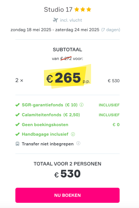Click the bus icon for transfer

click(17, 144)
